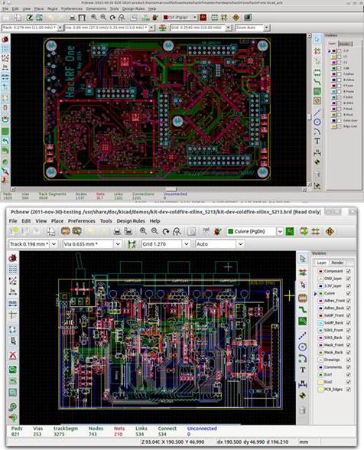
Task: Click zoom in icon in upper window toolbar
Action: tap(93, 18)
